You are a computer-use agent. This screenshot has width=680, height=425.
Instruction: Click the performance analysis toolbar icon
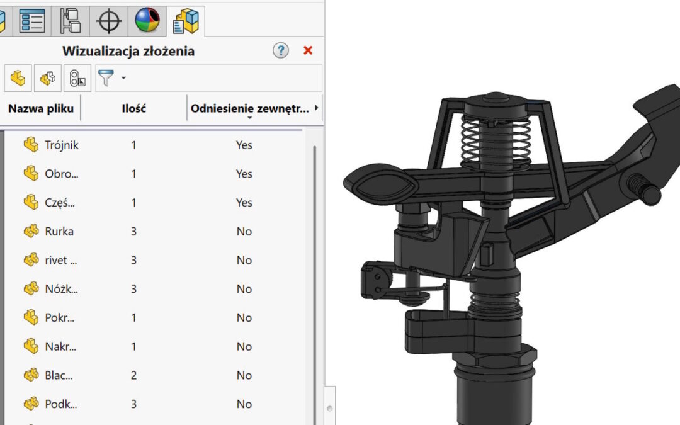77,79
